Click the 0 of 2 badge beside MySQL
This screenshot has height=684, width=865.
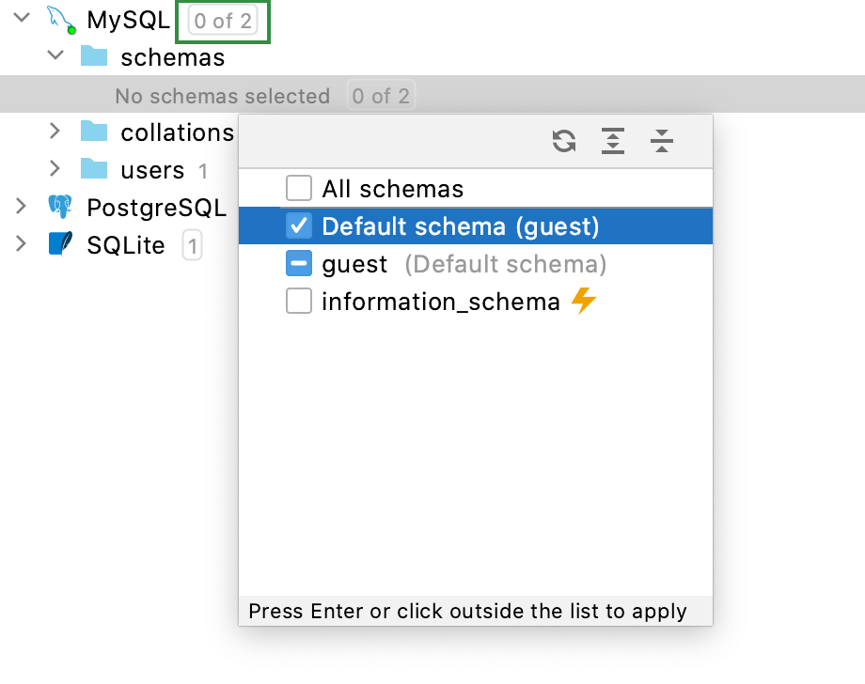tap(223, 21)
